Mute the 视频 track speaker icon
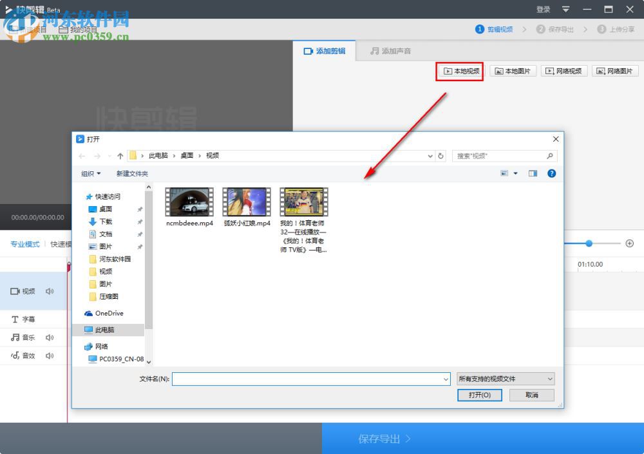644x454 pixels. coord(50,291)
